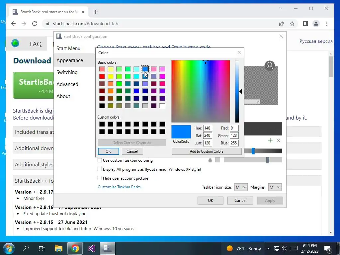Remove color with X icon near plus

279,140
